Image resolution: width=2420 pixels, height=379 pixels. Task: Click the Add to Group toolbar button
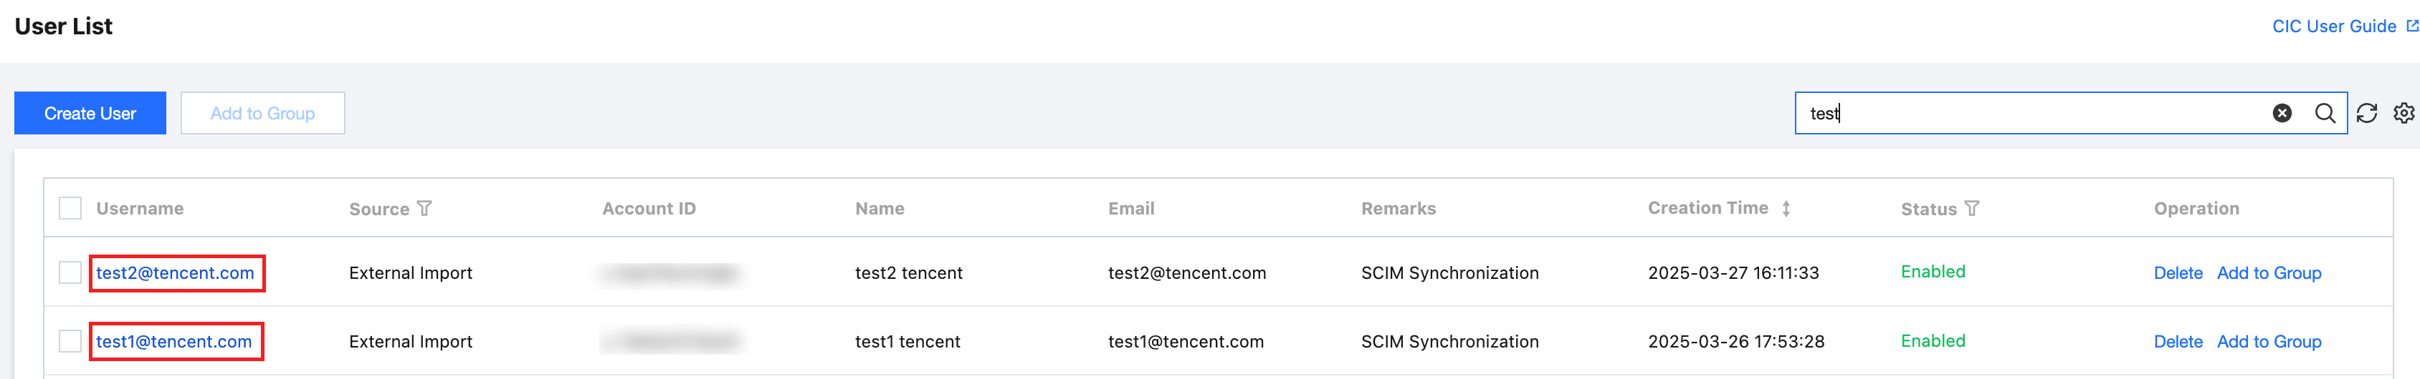[x=263, y=114]
